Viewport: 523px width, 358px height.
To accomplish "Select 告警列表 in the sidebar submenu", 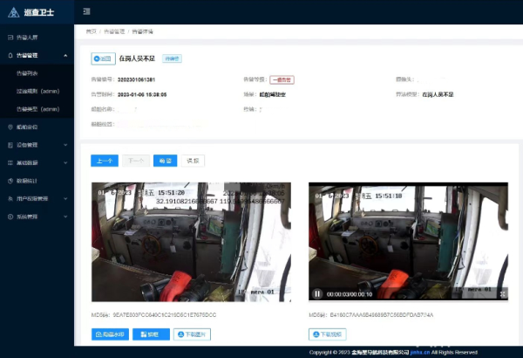I will point(30,73).
